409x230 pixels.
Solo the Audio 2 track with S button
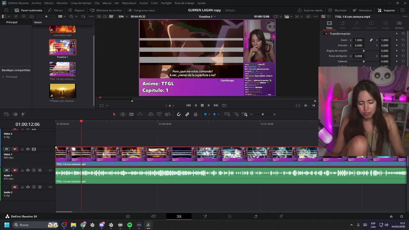(34, 187)
